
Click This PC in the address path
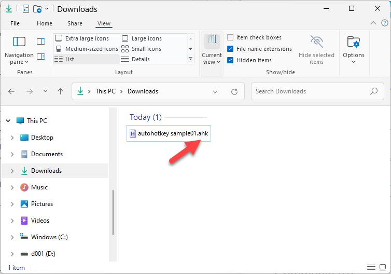(x=105, y=91)
